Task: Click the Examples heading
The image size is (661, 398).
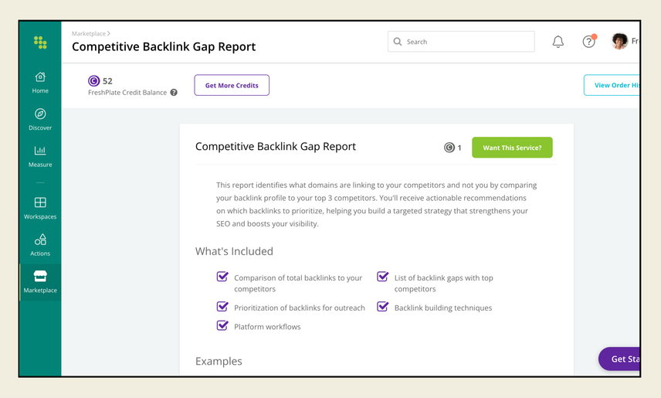Action: pos(219,361)
